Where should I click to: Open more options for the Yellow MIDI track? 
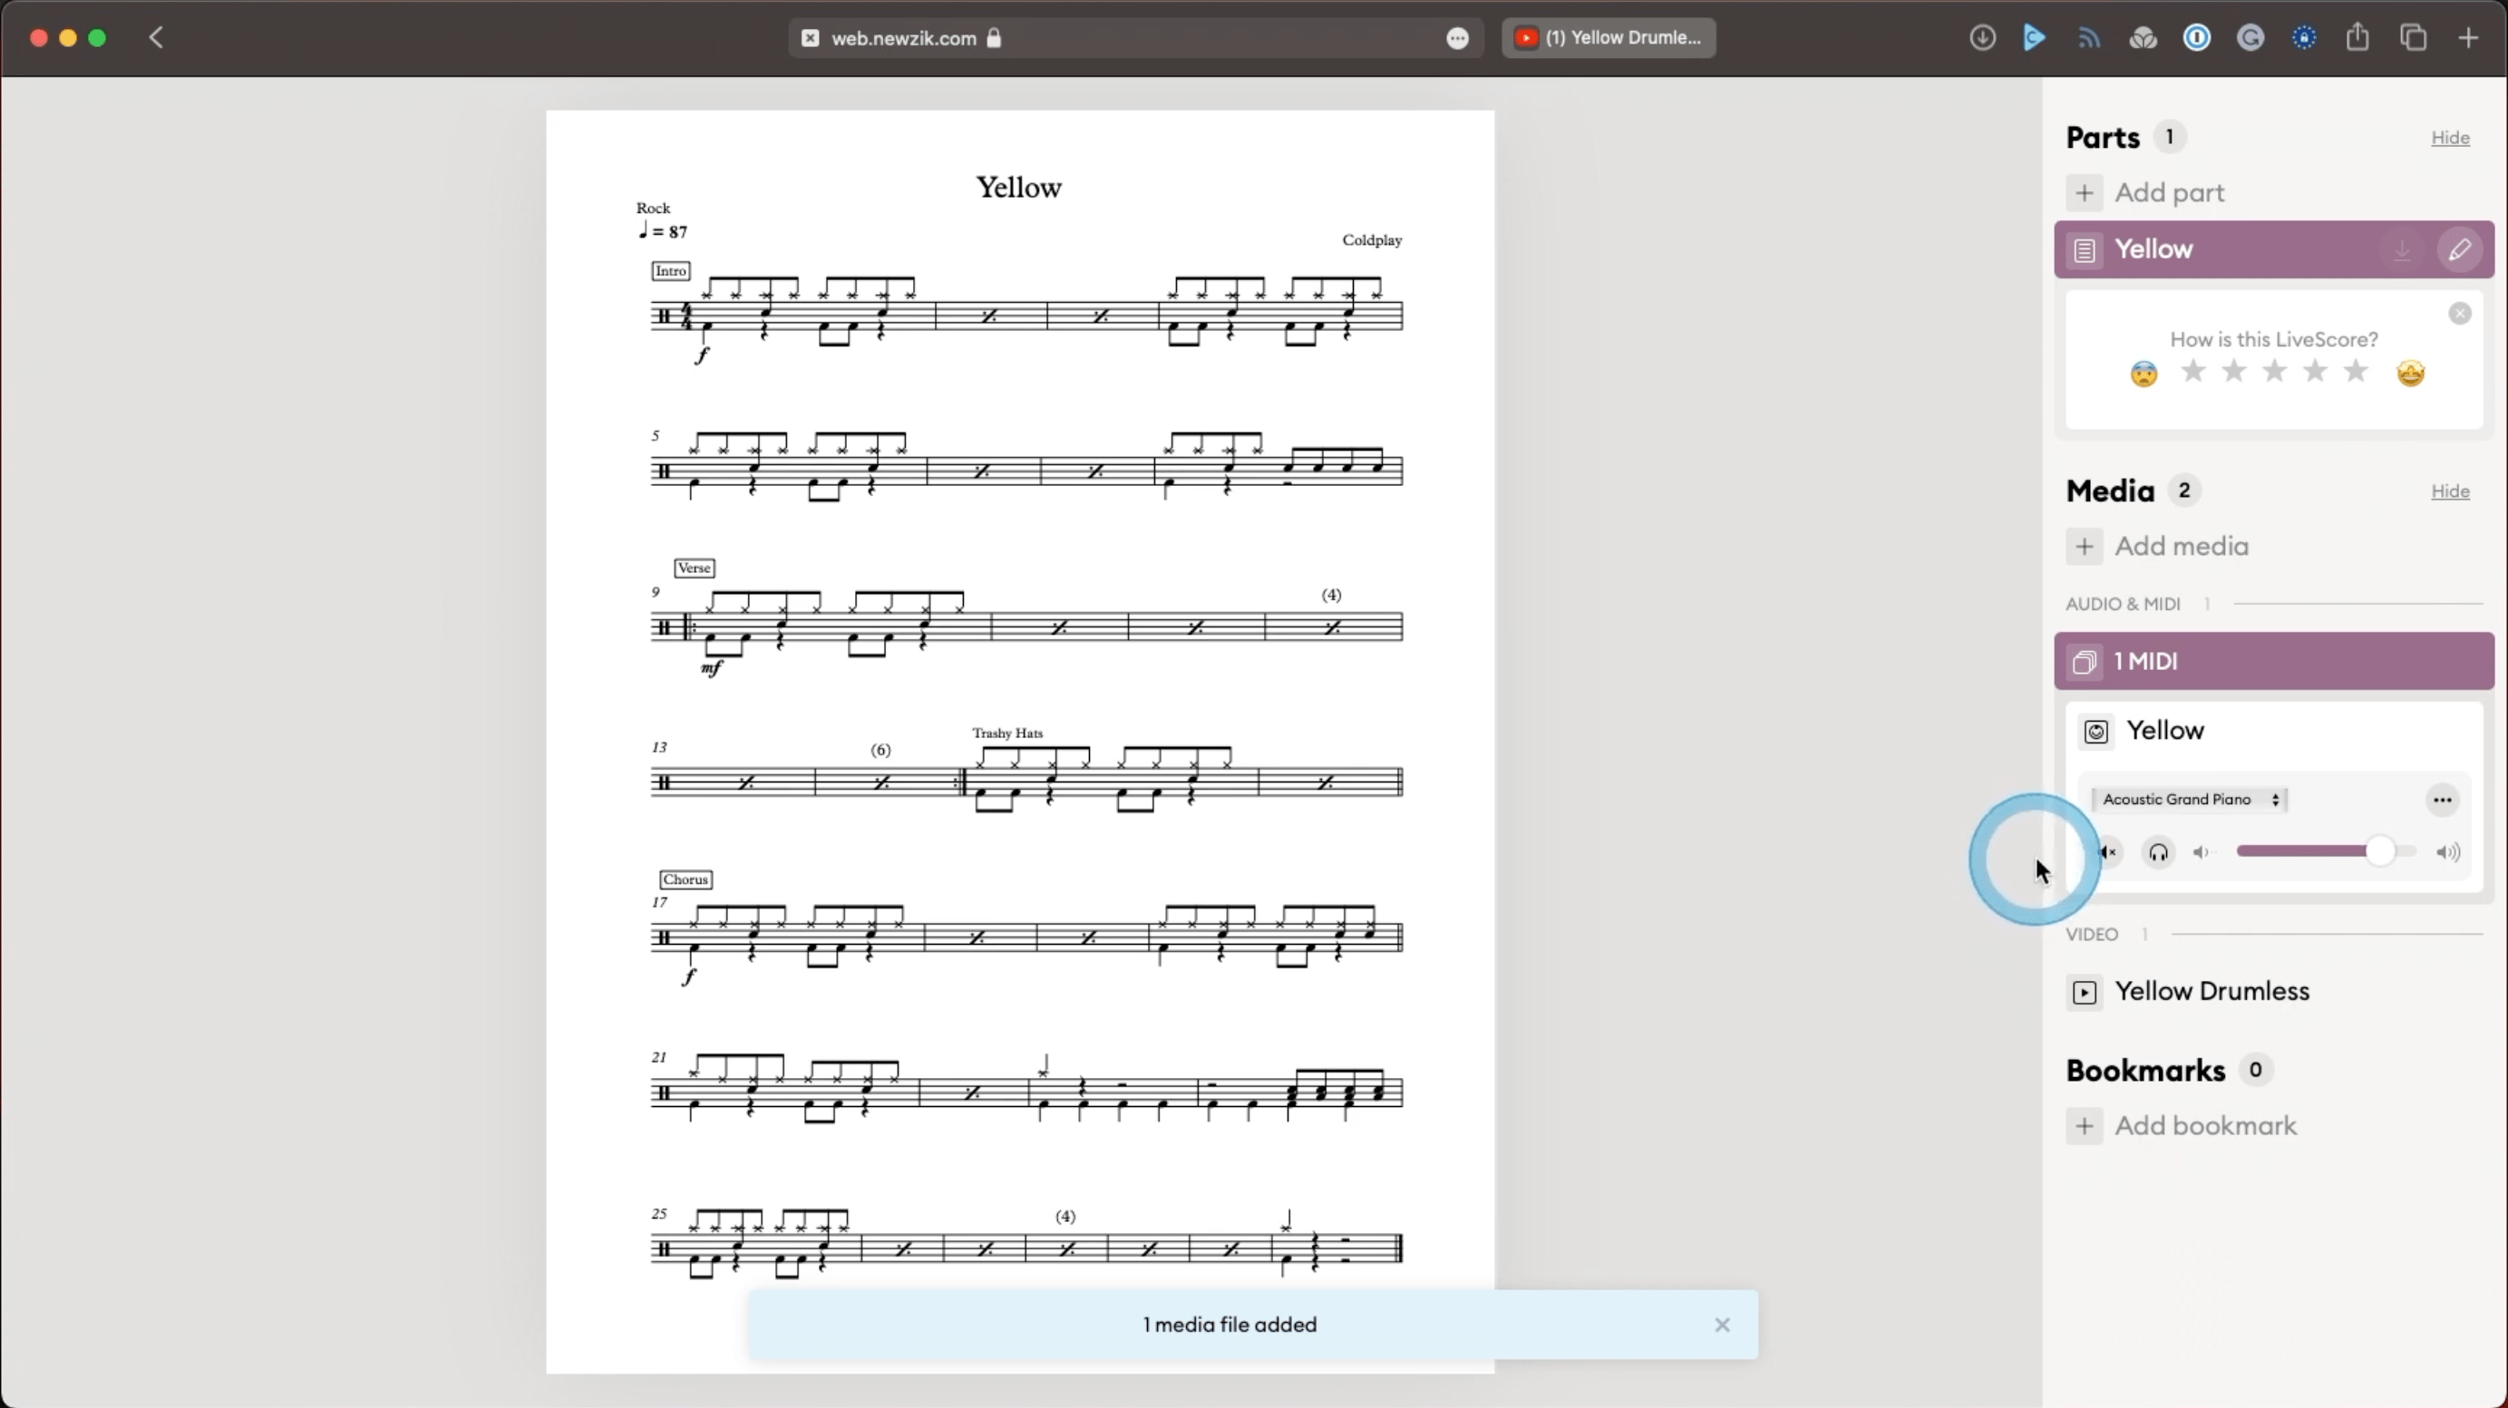pyautogui.click(x=2442, y=799)
